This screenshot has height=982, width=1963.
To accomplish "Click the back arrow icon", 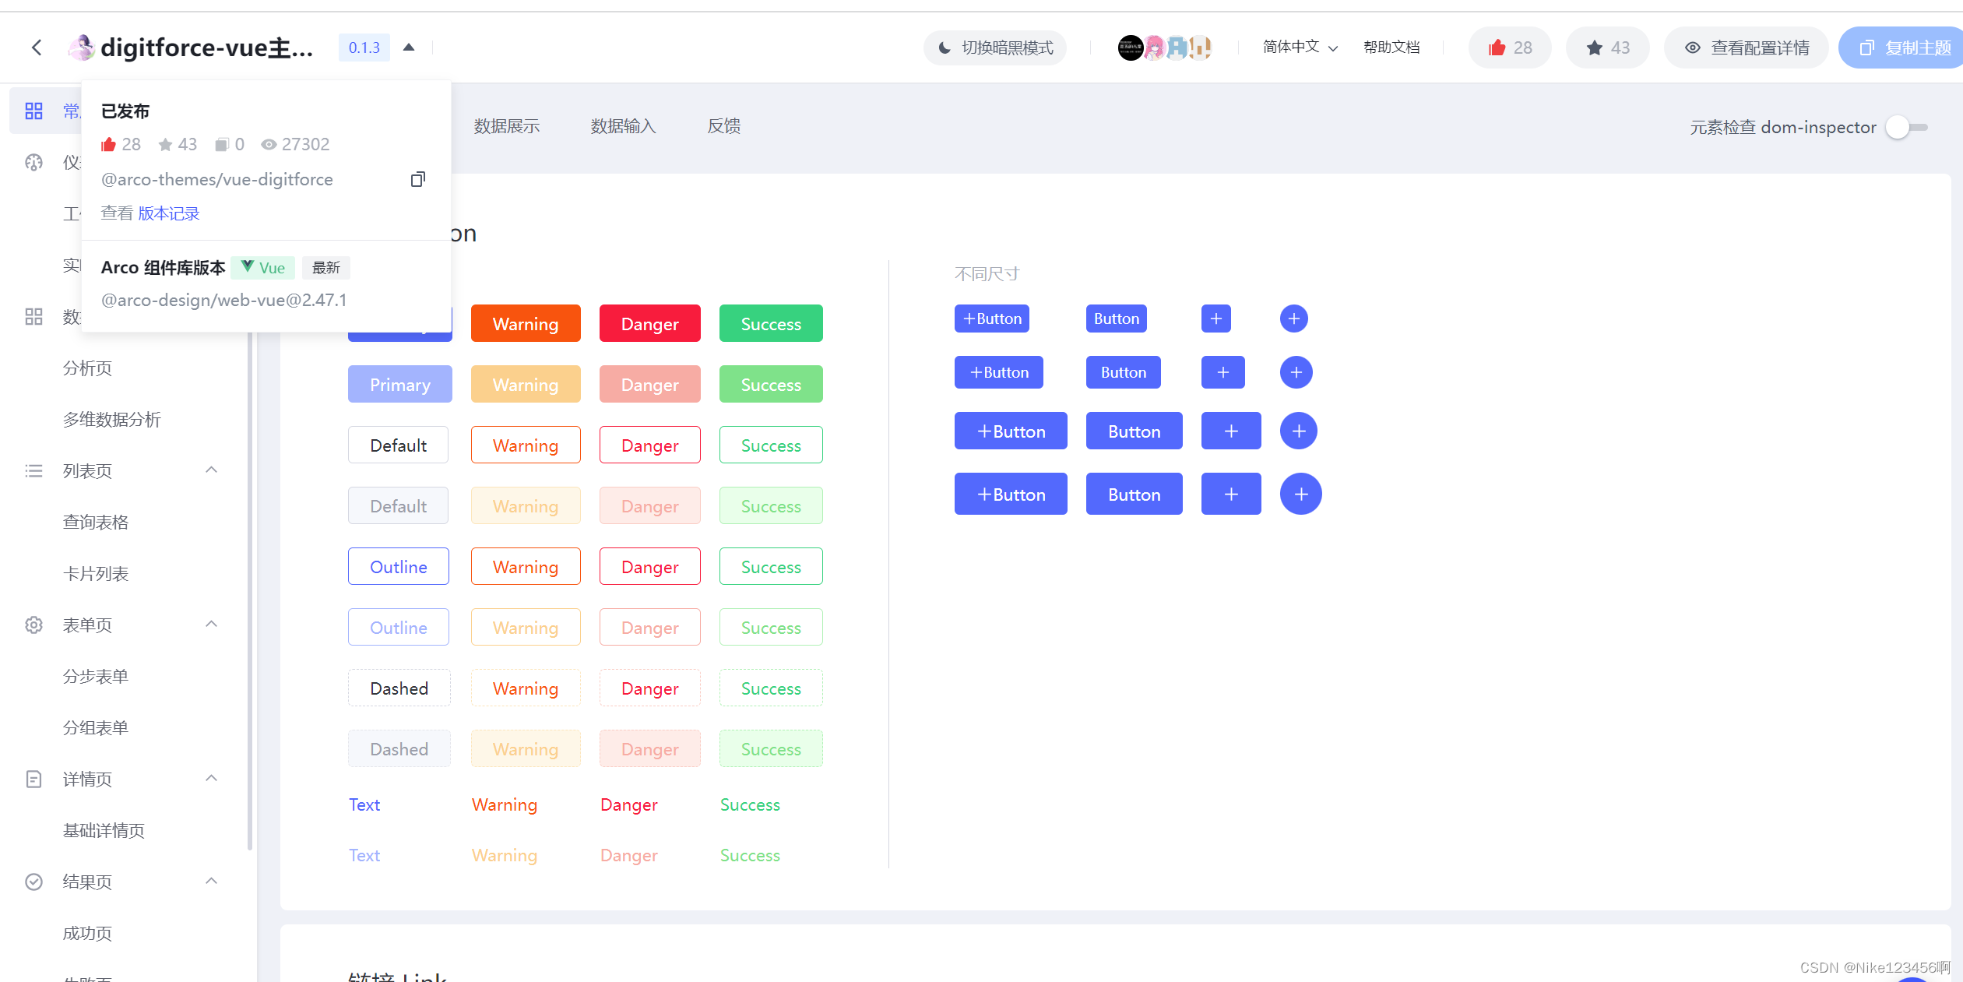I will coord(37,48).
